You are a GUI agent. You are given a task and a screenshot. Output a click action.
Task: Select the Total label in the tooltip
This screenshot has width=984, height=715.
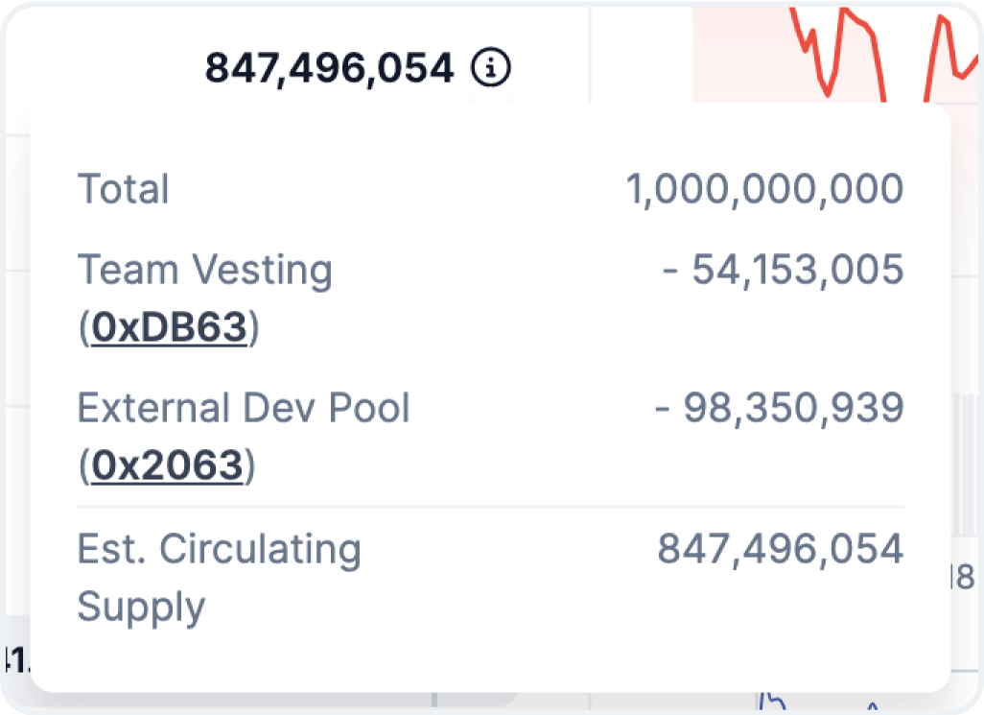tap(123, 189)
